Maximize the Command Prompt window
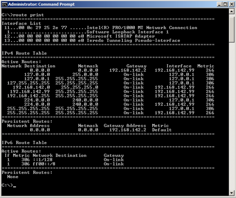This screenshot has height=198, width=236. 225,4
